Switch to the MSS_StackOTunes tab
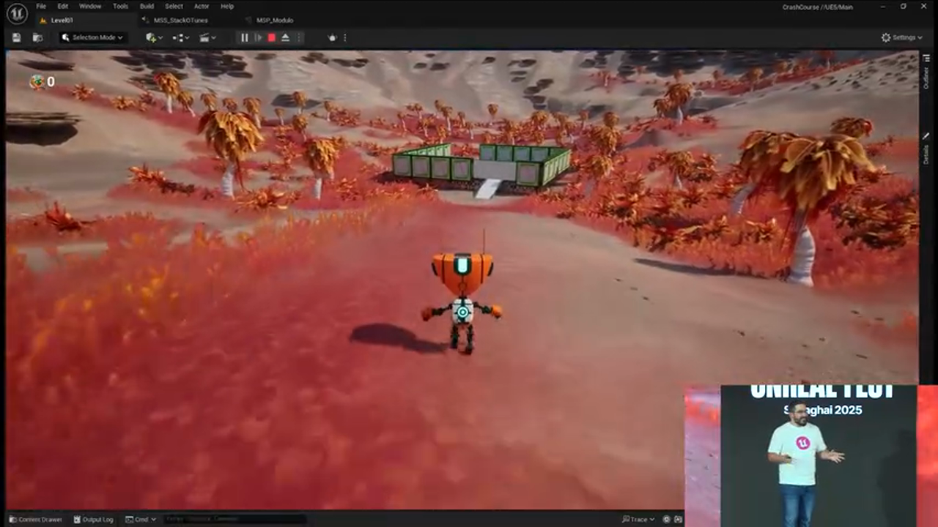Viewport: 938px width, 527px height. pos(180,20)
